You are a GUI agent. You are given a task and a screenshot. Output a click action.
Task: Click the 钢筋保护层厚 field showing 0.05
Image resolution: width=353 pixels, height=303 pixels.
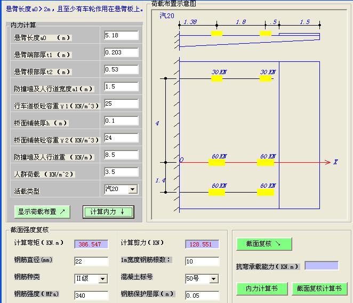click(x=202, y=296)
